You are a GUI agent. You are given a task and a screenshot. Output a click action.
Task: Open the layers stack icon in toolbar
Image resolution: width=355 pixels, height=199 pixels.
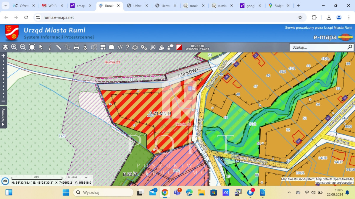coord(5,47)
